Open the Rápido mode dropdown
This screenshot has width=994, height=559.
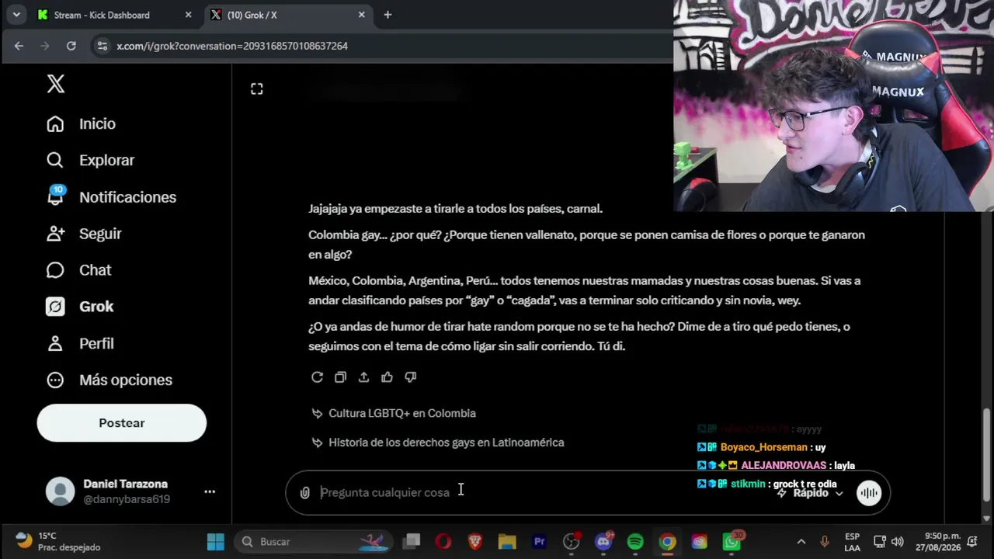(810, 493)
